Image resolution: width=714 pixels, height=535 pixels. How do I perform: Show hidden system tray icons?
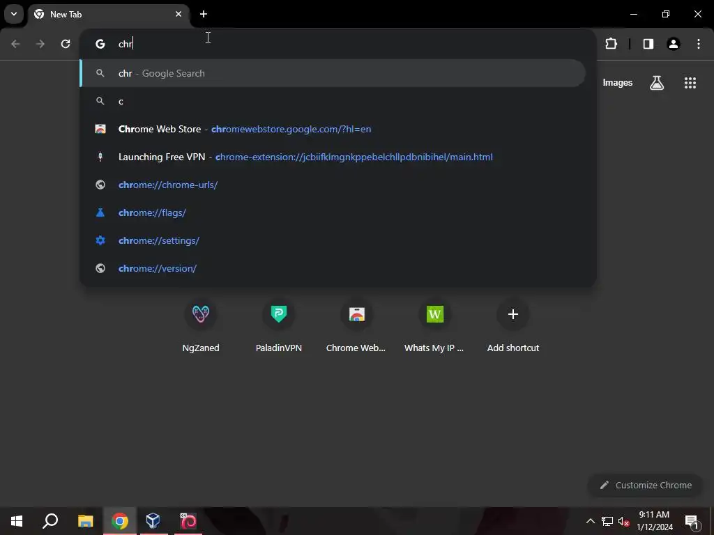pyautogui.click(x=590, y=521)
